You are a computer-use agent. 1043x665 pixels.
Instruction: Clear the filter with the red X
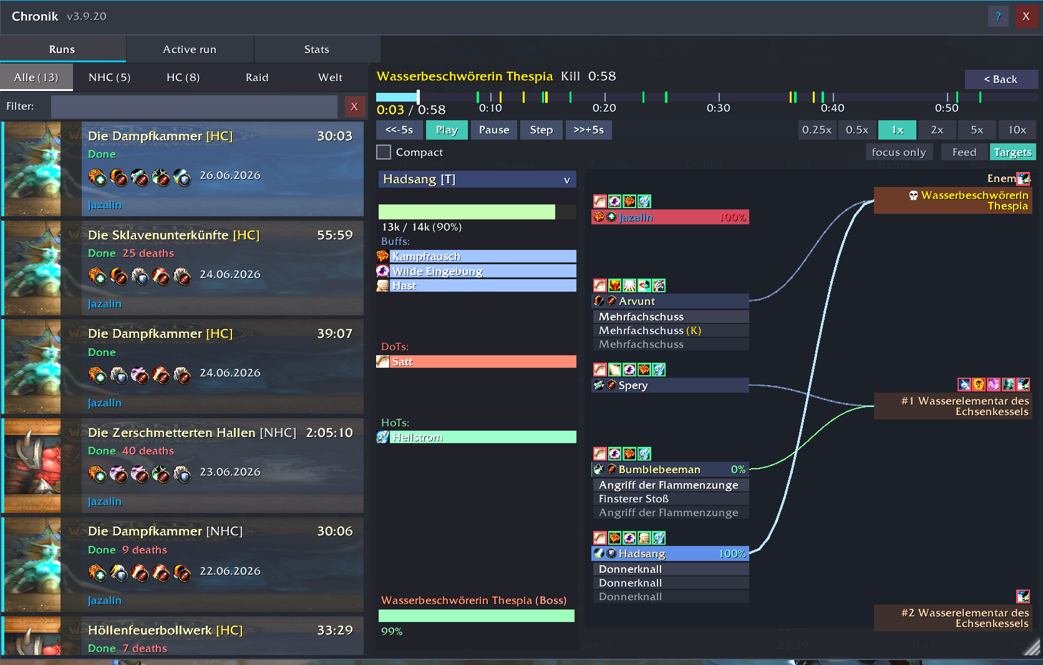pyautogui.click(x=354, y=107)
